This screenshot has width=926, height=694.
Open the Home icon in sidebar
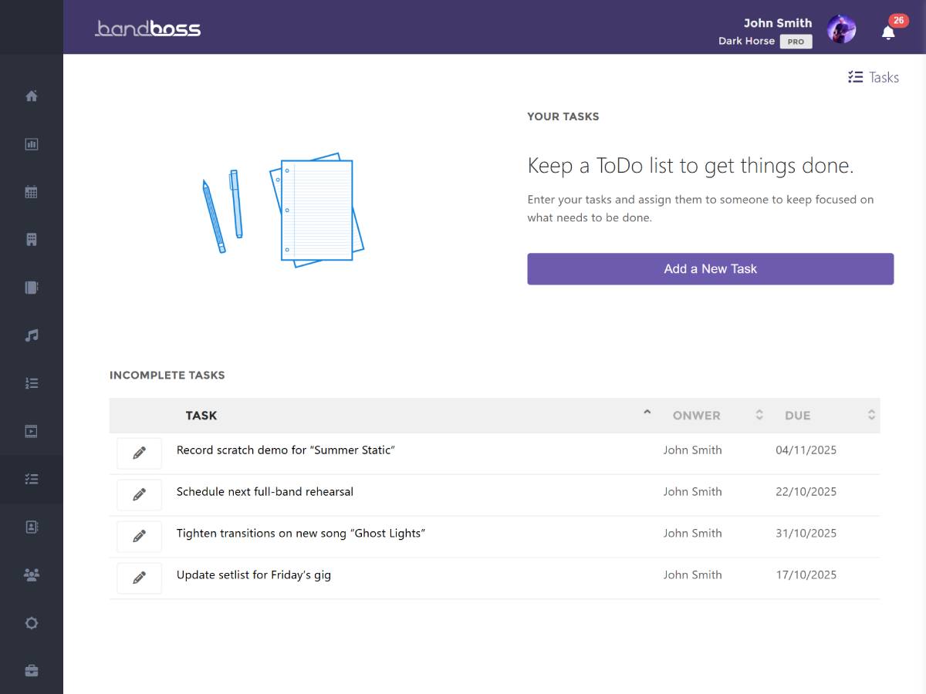32,96
